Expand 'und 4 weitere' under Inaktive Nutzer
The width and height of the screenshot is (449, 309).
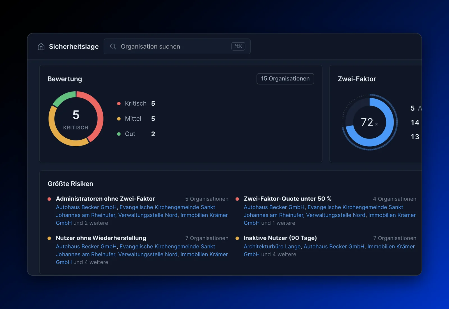click(x=279, y=254)
